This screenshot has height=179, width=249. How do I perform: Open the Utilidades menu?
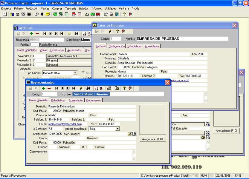pyautogui.click(x=110, y=9)
